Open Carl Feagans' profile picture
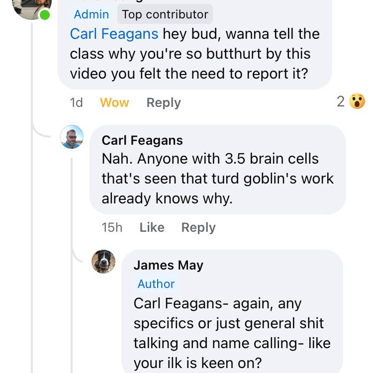 (72, 137)
